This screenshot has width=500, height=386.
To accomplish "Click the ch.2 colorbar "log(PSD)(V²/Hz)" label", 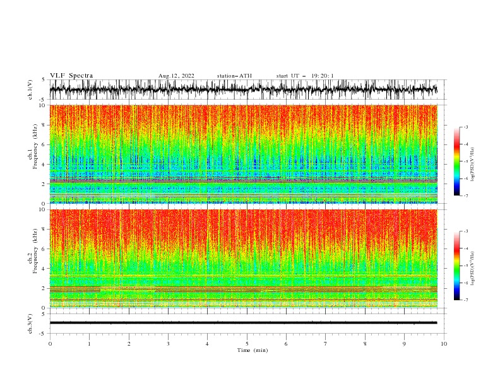I will click(472, 268).
